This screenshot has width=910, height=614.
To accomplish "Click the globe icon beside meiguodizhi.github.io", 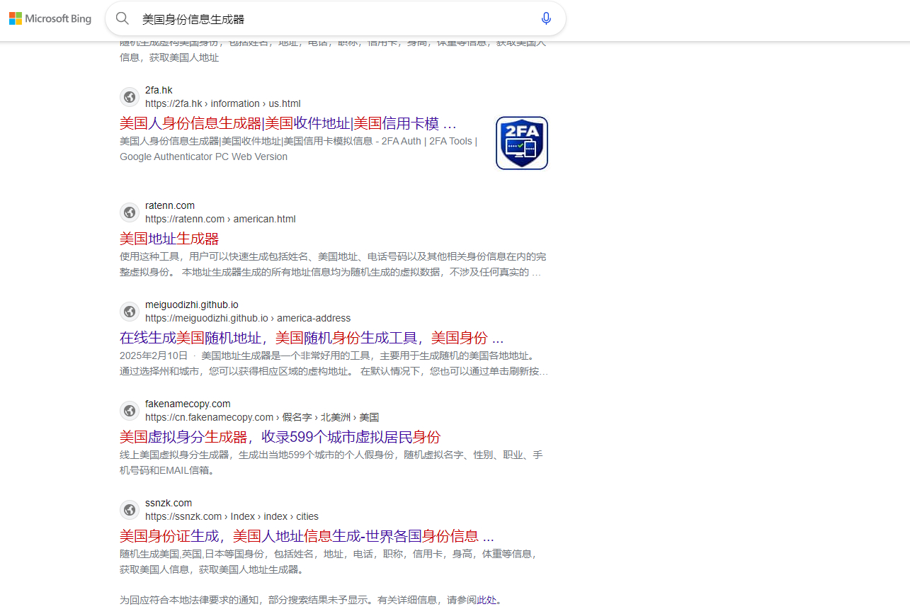I will (x=130, y=312).
